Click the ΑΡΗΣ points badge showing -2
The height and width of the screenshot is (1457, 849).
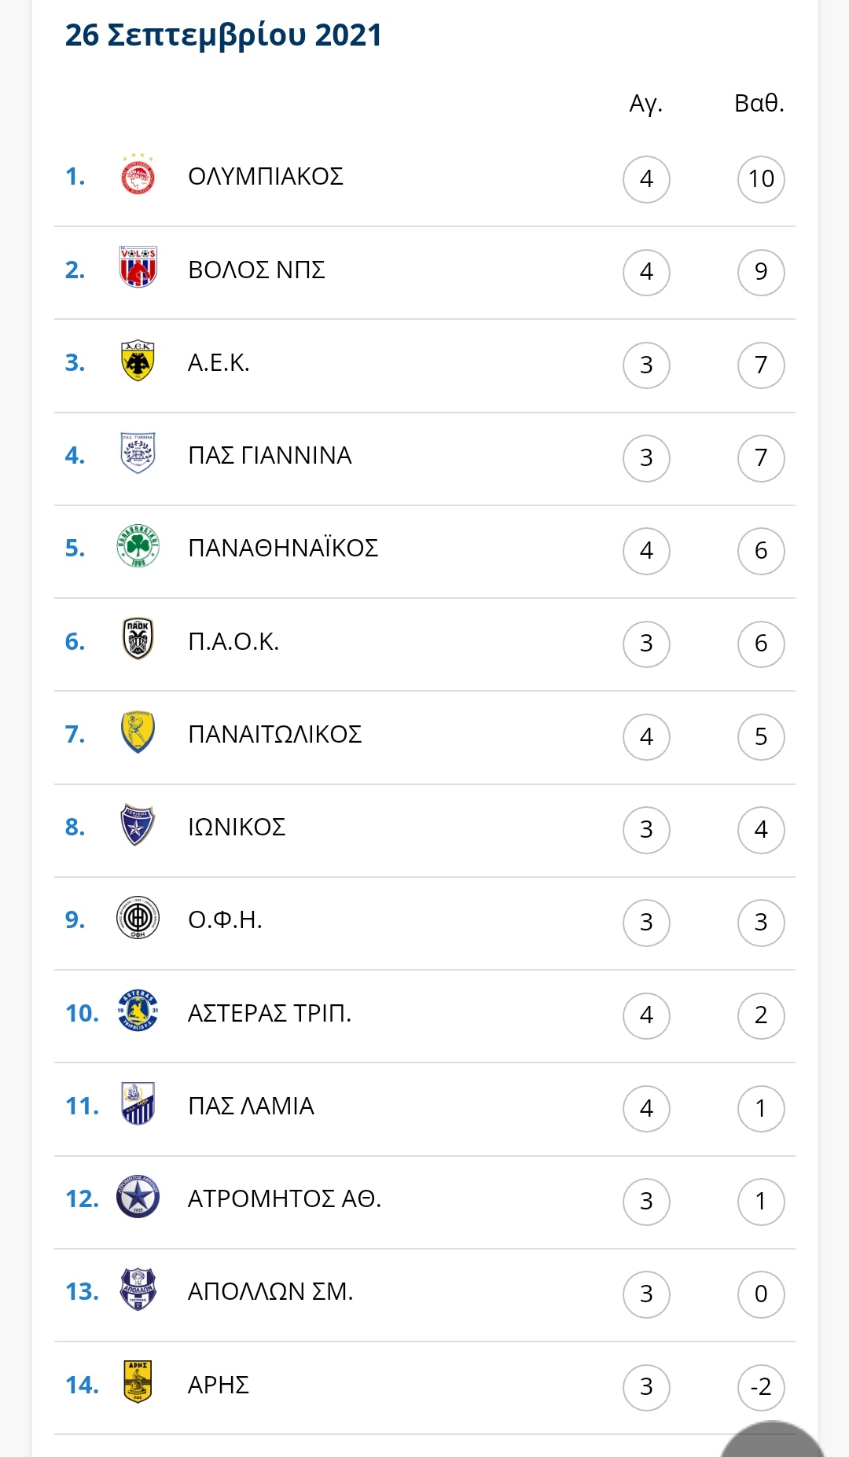pos(761,1387)
